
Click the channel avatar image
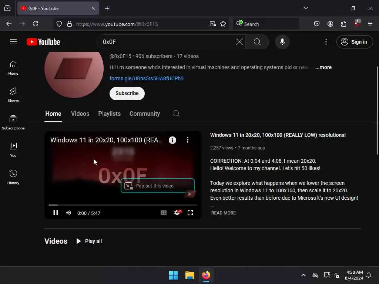(x=74, y=75)
